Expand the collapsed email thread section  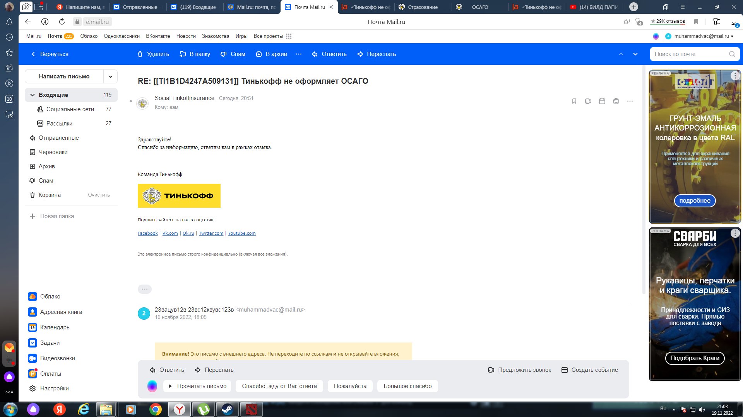(144, 289)
